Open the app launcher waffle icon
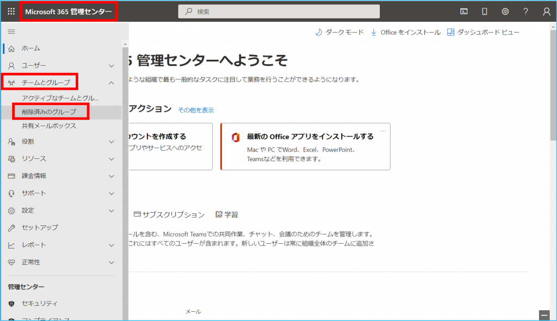This screenshot has width=557, height=321. 11,11
